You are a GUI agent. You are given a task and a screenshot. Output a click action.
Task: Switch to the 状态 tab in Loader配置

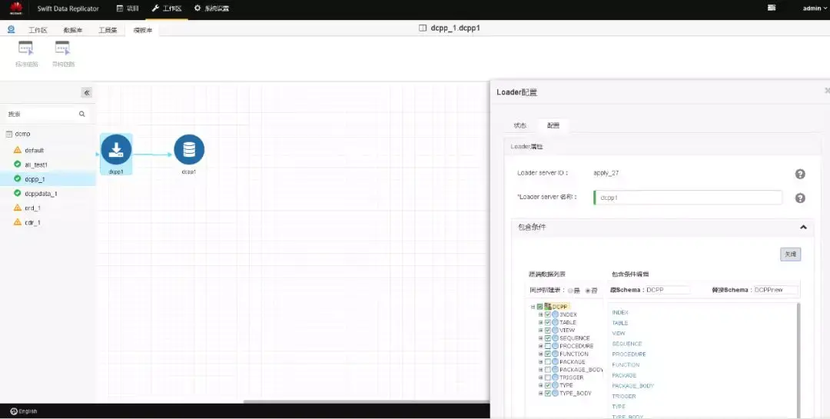tap(520, 125)
